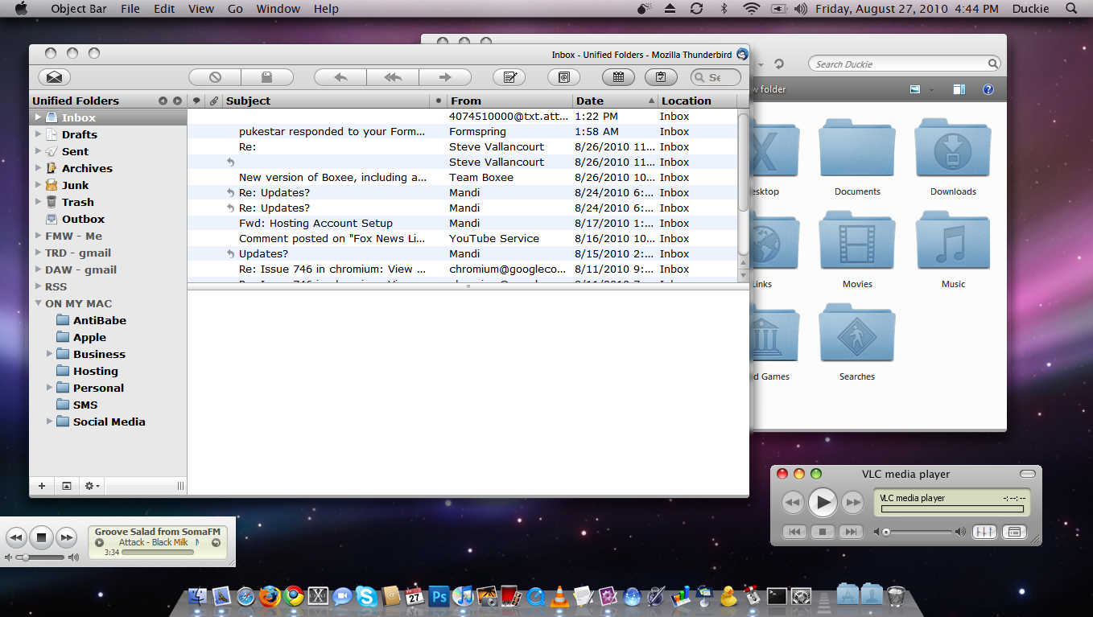Open the Go menu
The width and height of the screenshot is (1093, 617).
tap(235, 9)
